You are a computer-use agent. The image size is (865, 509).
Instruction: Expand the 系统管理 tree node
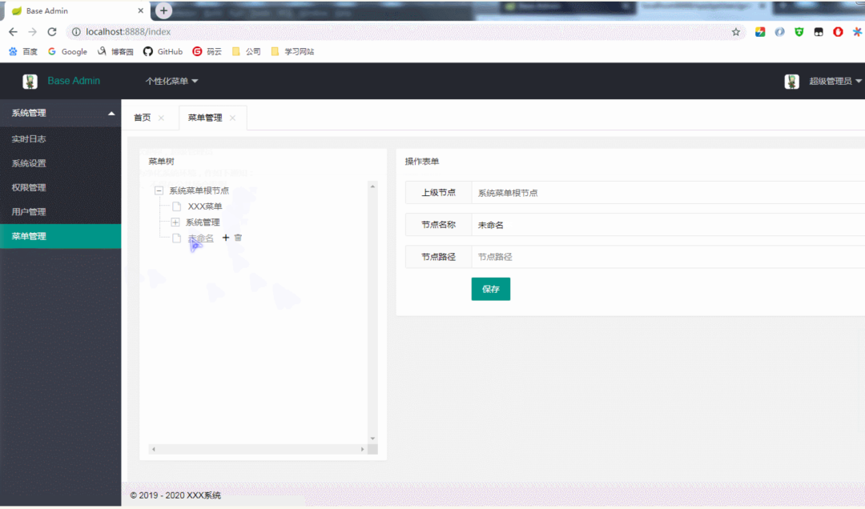176,222
